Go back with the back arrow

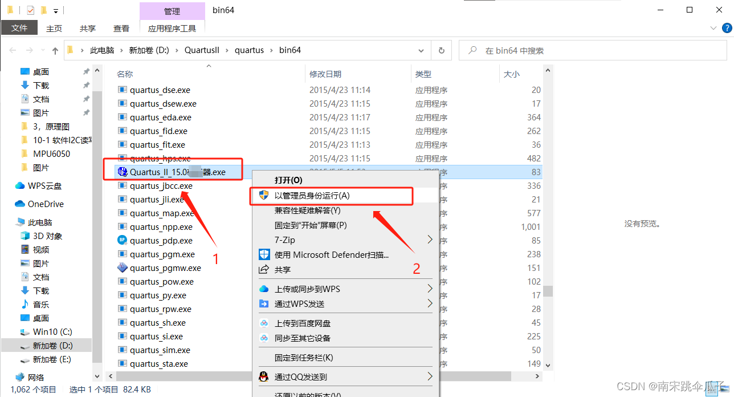(13, 50)
